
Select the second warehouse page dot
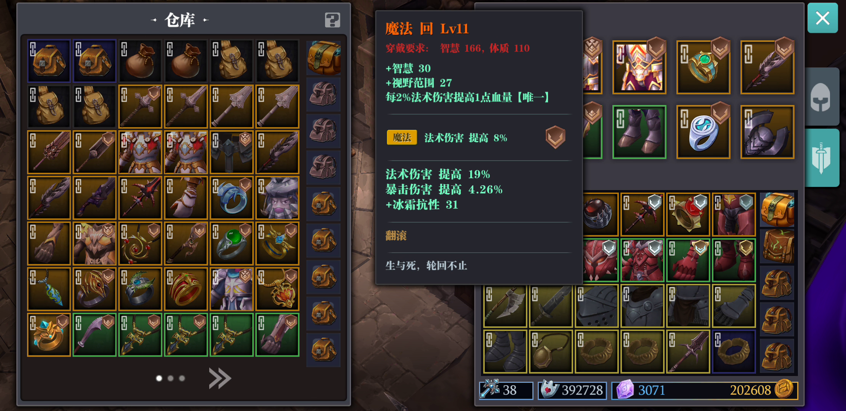tap(170, 378)
